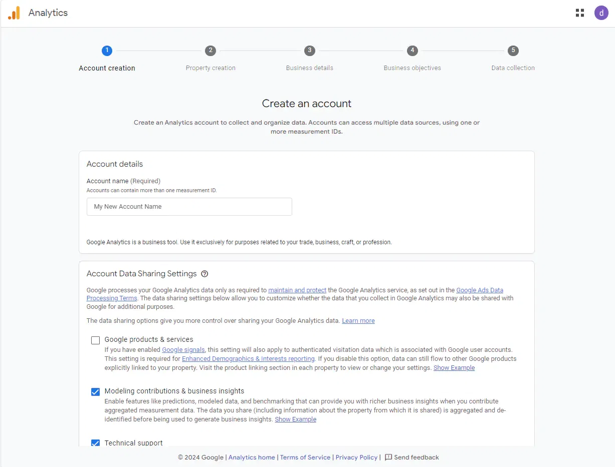Viewport: 615px width, 467px height.
Task: Open the user account avatar
Action: [601, 13]
